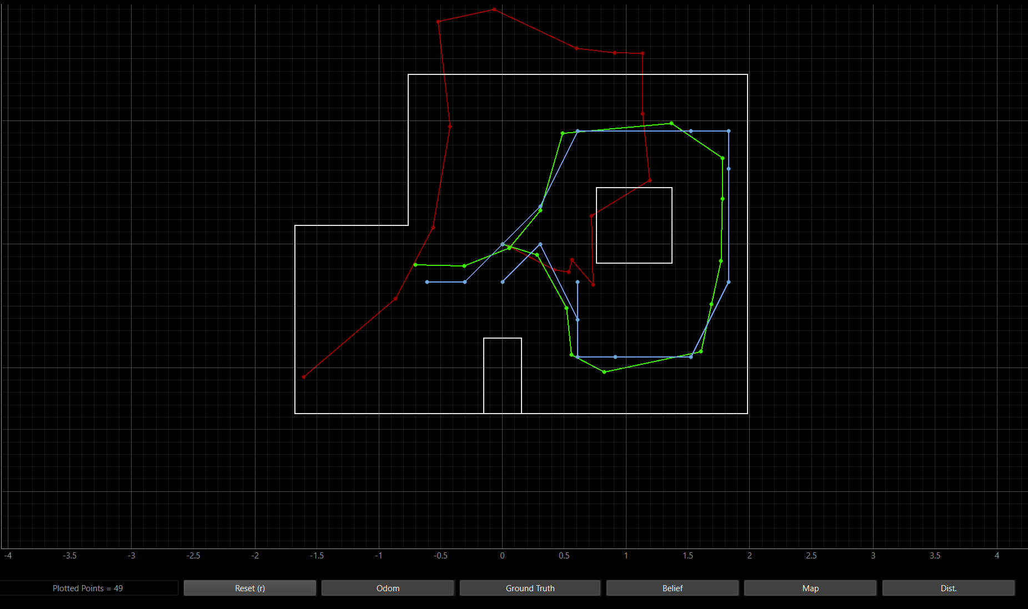Toggle the Odom trajectory display
Viewport: 1028px width, 609px height.
388,588
